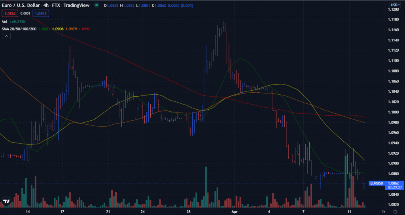Click the 1.1060 price axis level
The width and height of the screenshot is (405, 215).
(x=393, y=81)
